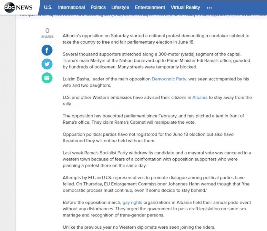Open the U.S. section in navigation
267x231 pixels.
[x=48, y=7]
